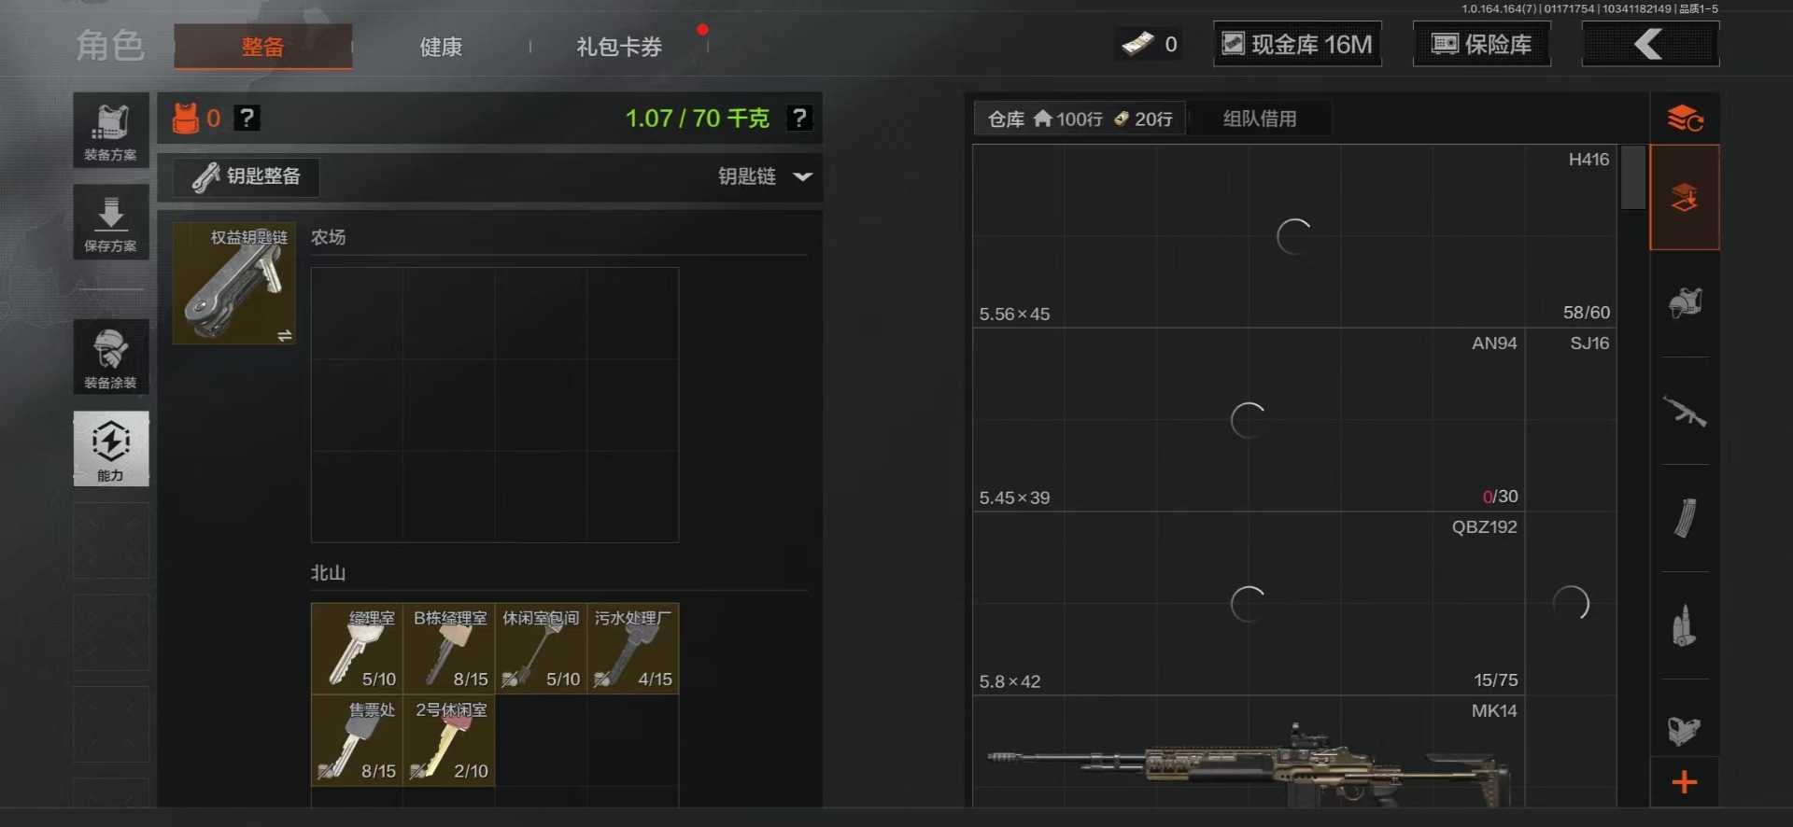
Task: Click the orange plus add button
Action: 1685,782
